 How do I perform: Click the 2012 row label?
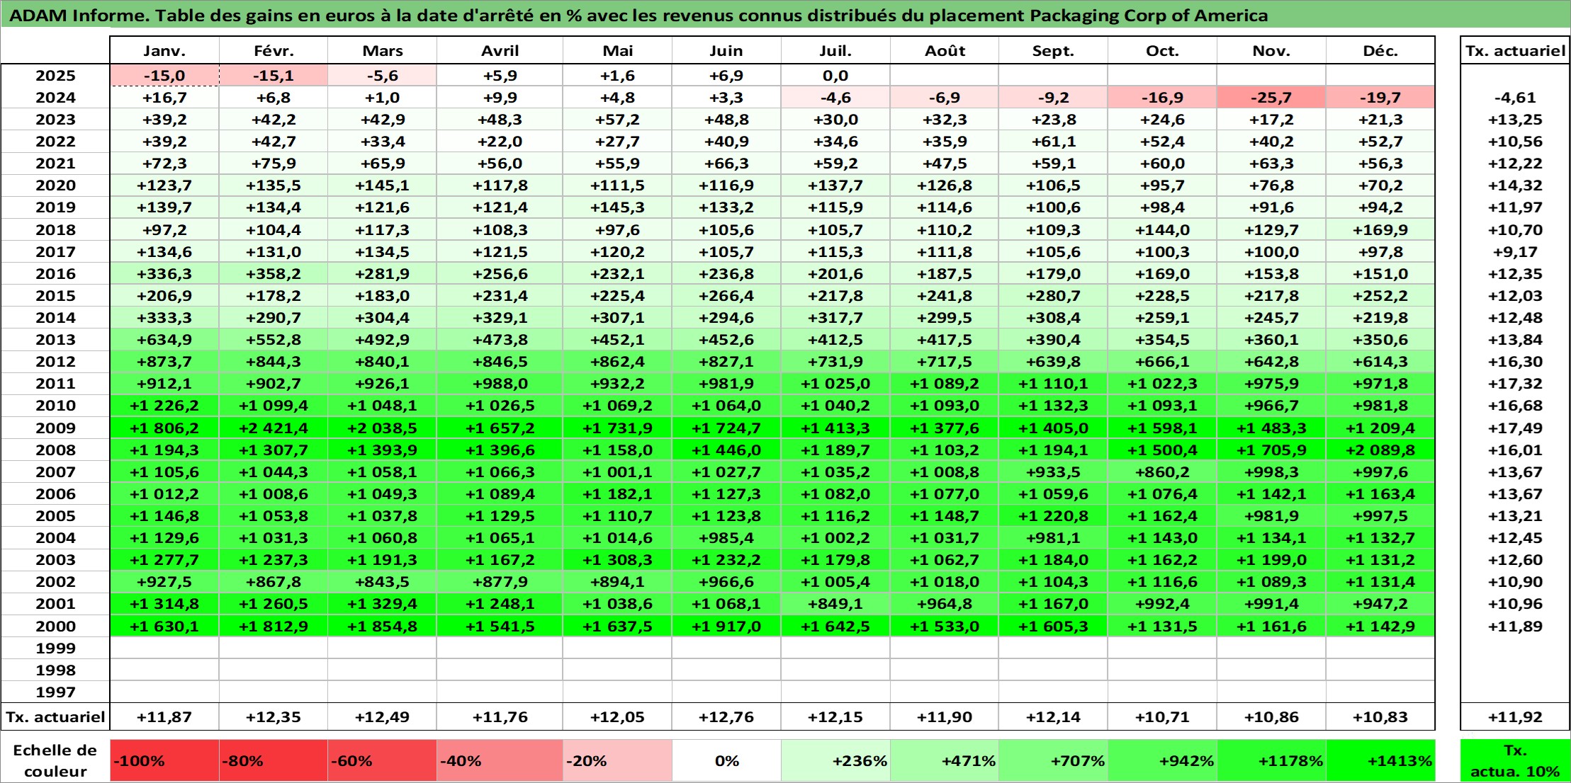pos(55,362)
